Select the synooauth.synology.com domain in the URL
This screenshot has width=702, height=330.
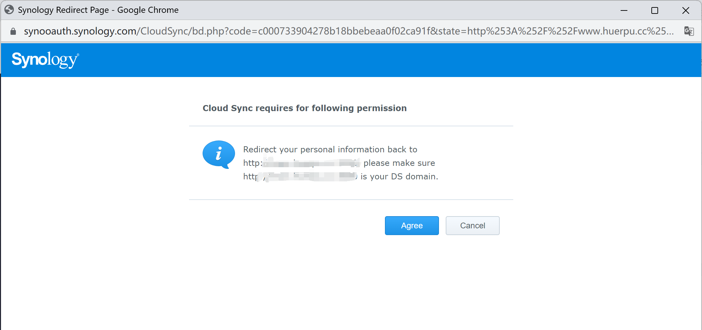80,31
